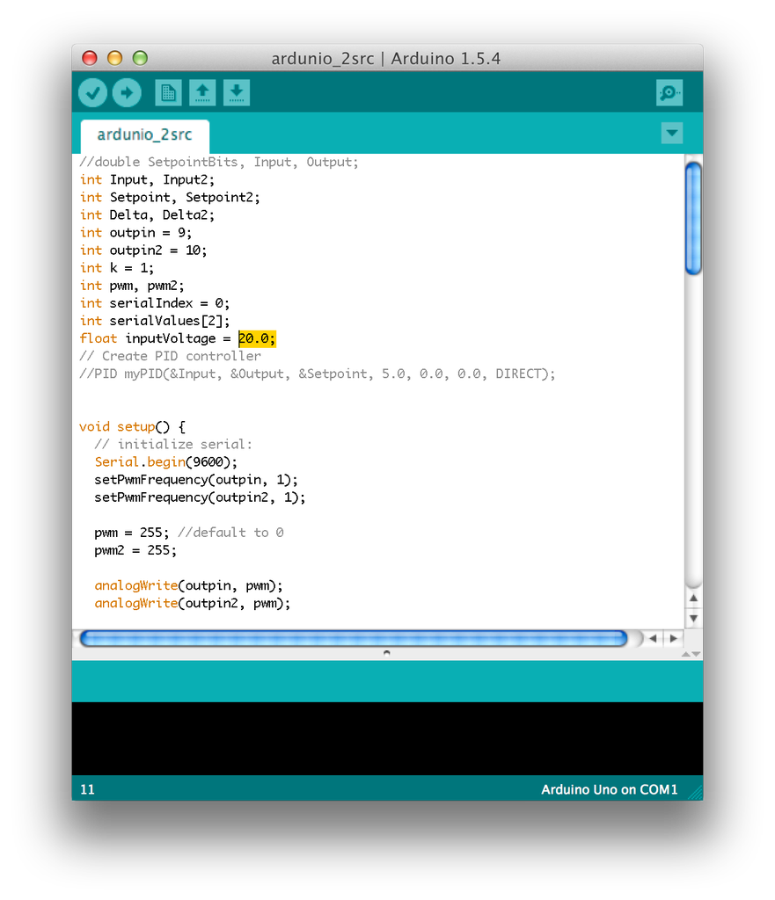The height and width of the screenshot is (900, 775).
Task: Click the 'Serial.begin(9600);' line
Action: click(166, 462)
